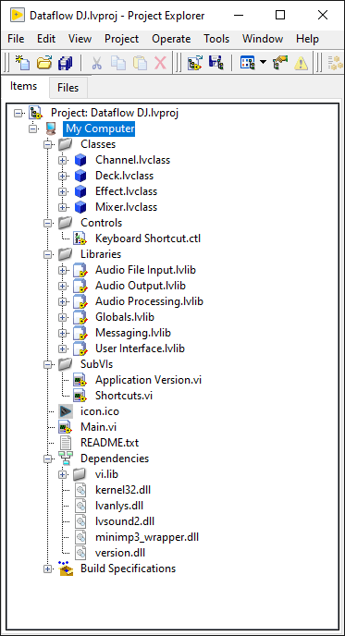Click the Delete red X icon
This screenshot has height=636, width=345.
coord(161,63)
